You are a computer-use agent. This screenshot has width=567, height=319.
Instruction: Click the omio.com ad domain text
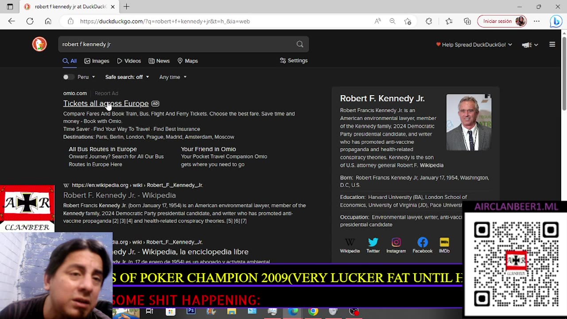pyautogui.click(x=75, y=93)
